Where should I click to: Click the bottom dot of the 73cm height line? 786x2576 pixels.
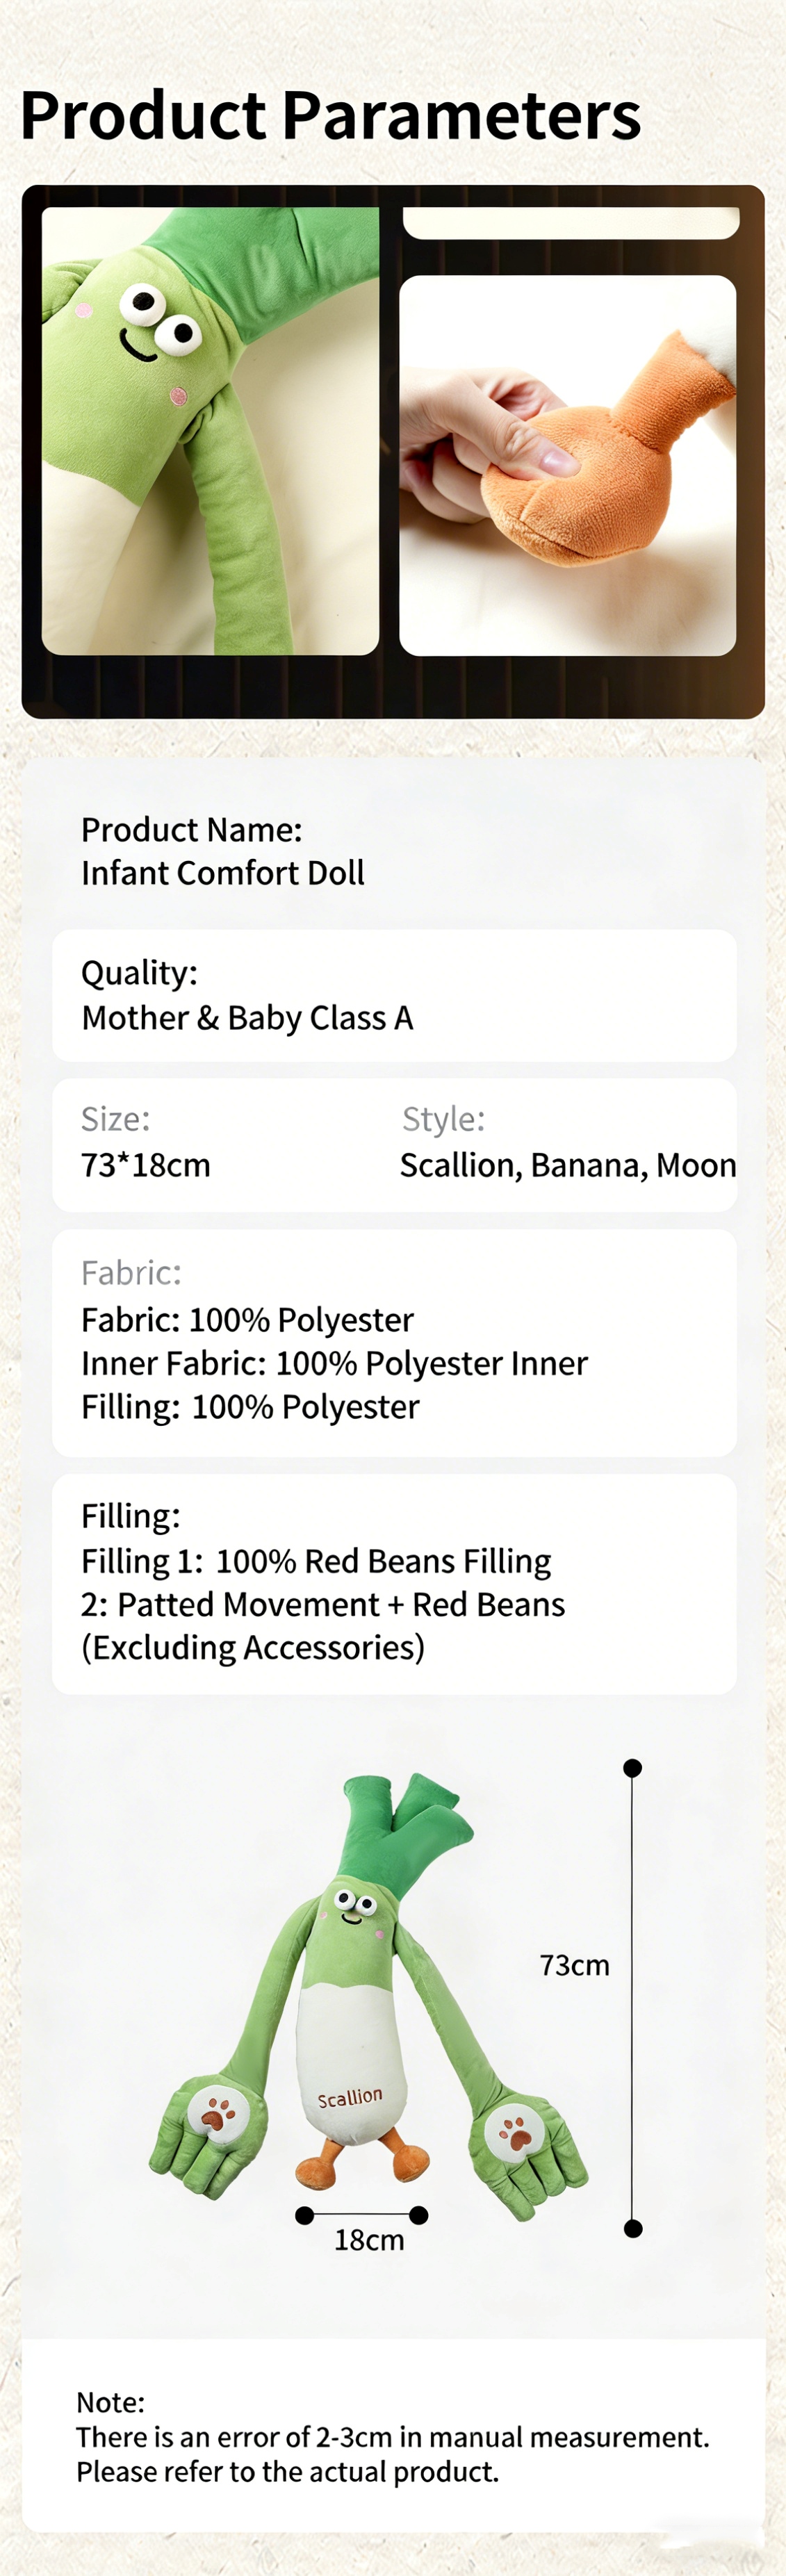(x=632, y=2228)
